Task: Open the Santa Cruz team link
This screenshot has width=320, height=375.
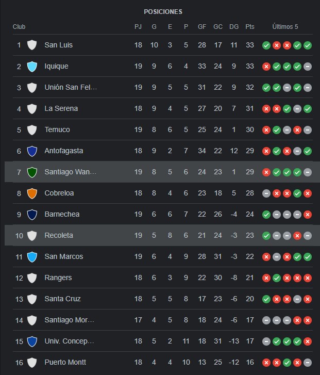Action: (63, 299)
